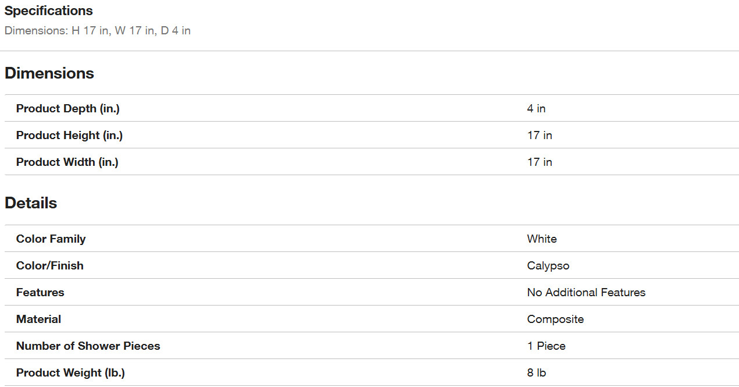Select the Number of Shower Pieces label

coord(88,346)
